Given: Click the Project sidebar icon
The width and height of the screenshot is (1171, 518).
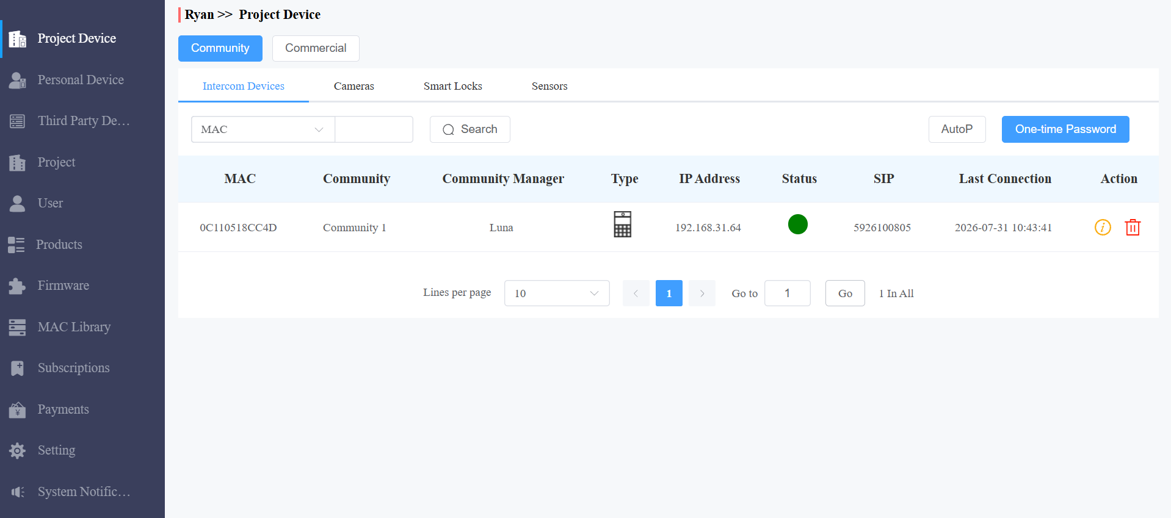Looking at the screenshot, I should 18,162.
